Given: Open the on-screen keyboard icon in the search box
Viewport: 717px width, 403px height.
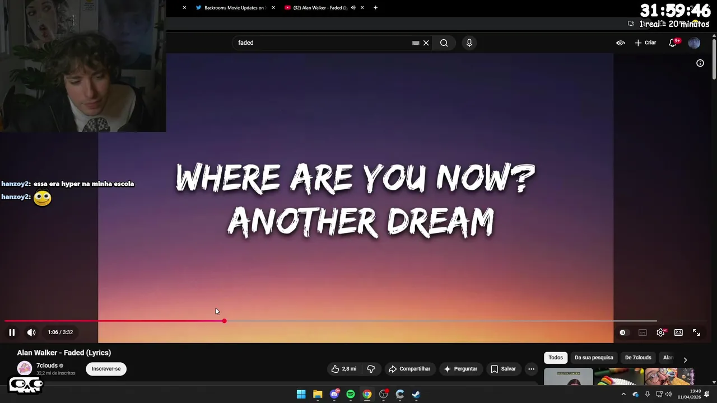Looking at the screenshot, I should [416, 43].
